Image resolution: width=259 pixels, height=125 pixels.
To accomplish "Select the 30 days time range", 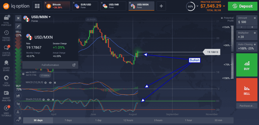I will (38, 120).
